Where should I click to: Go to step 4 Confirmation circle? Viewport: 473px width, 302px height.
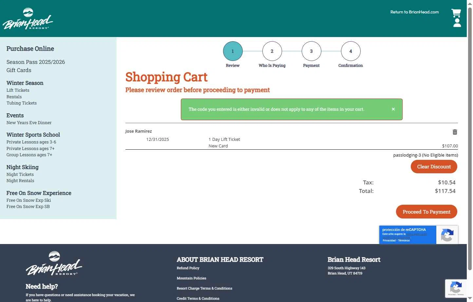(x=351, y=51)
